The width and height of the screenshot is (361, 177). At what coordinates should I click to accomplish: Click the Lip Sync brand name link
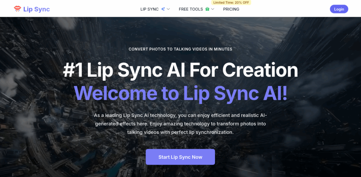(37, 9)
